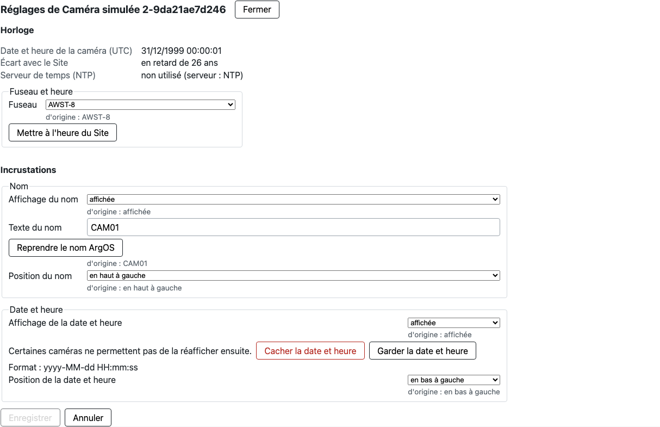Click 'd'origine : en bas à gauche' hint
Image resolution: width=660 pixels, height=427 pixels.
[454, 392]
